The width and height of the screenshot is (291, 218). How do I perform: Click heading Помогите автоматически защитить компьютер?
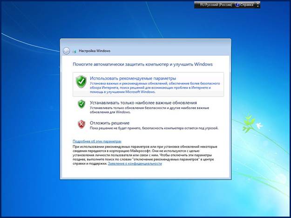point(142,64)
